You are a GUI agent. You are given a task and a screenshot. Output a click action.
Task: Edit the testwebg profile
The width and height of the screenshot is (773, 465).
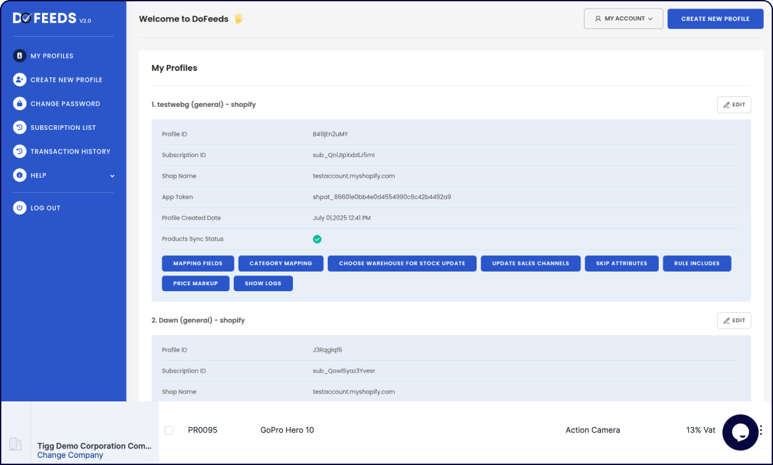tap(734, 105)
